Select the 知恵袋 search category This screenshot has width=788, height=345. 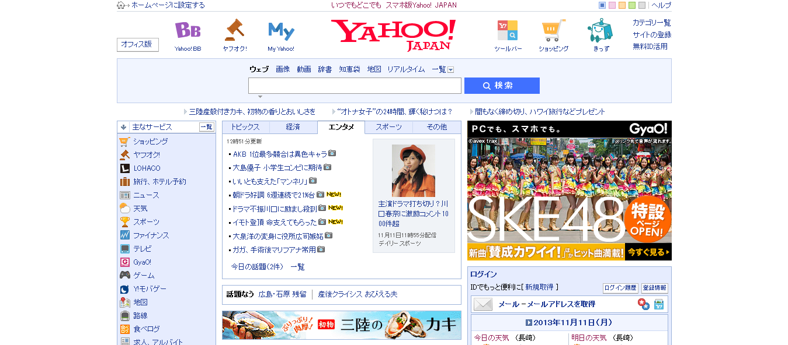349,69
